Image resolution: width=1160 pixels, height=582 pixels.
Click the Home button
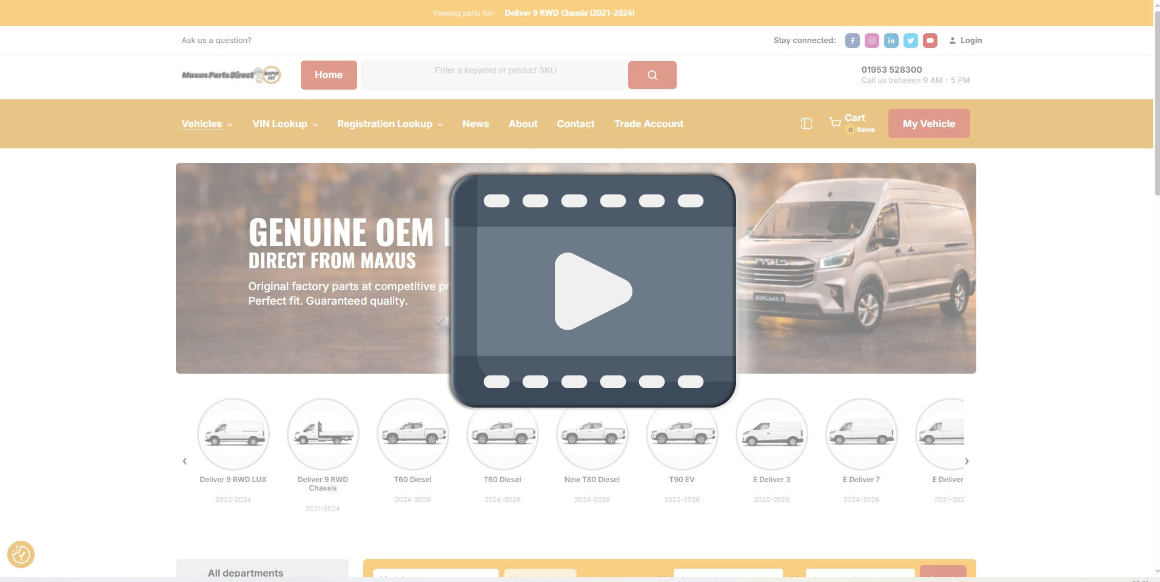point(329,75)
